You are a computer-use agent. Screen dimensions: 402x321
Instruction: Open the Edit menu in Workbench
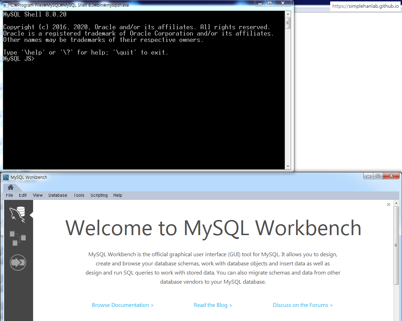click(x=23, y=195)
